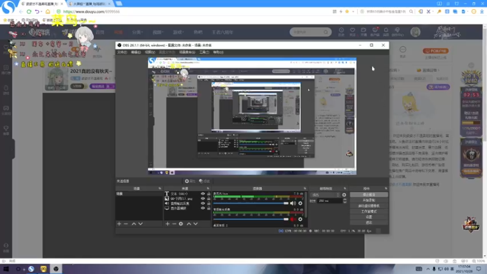Open OBS 帮助 menu
The width and height of the screenshot is (487, 274).
(x=219, y=52)
